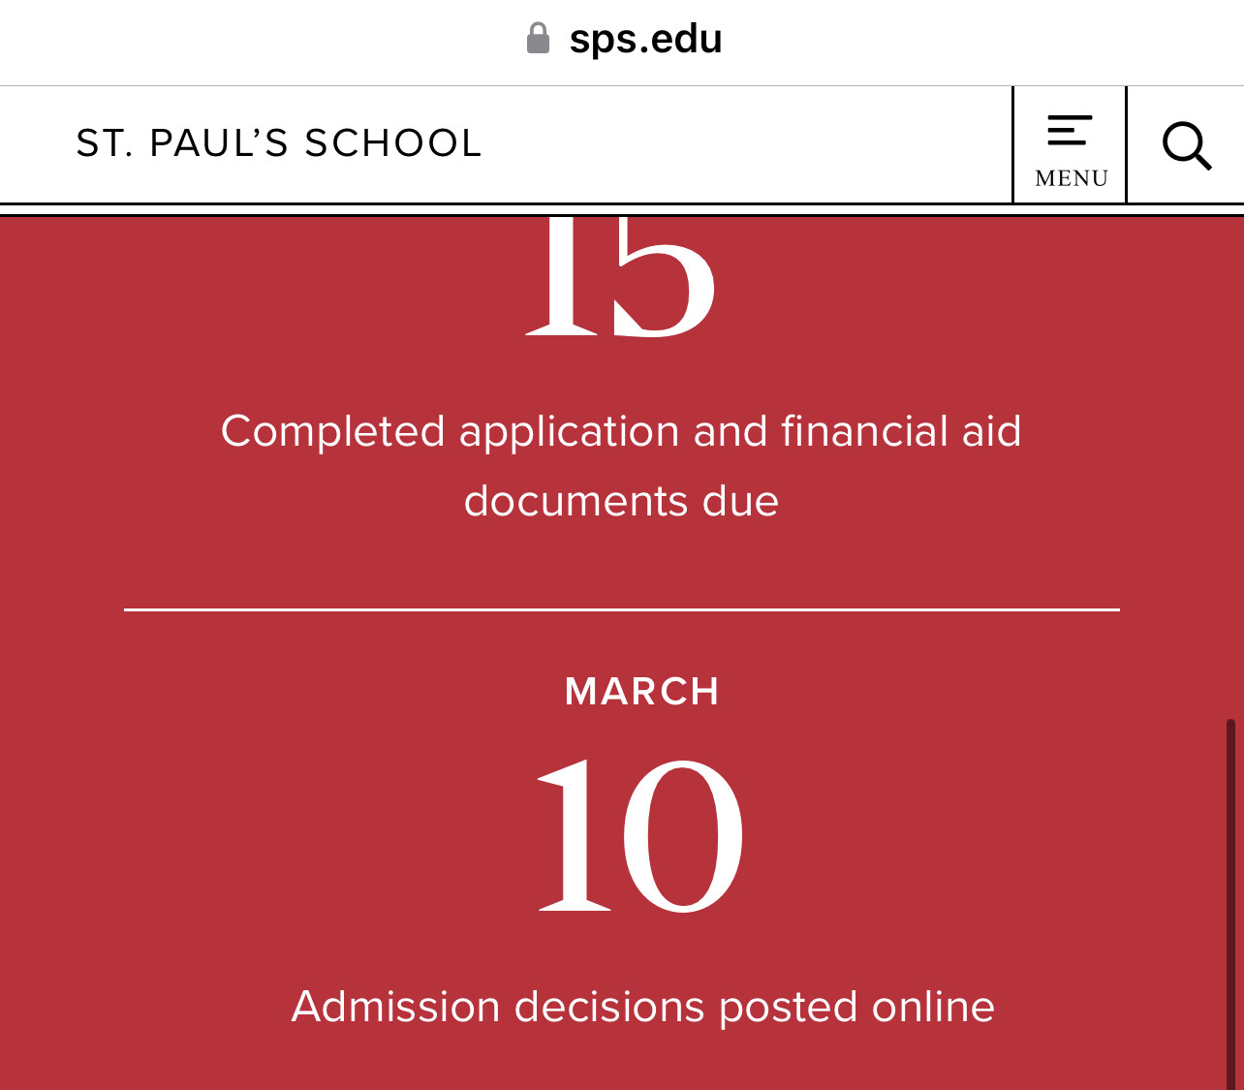Select the words "financial aid"

901,431
